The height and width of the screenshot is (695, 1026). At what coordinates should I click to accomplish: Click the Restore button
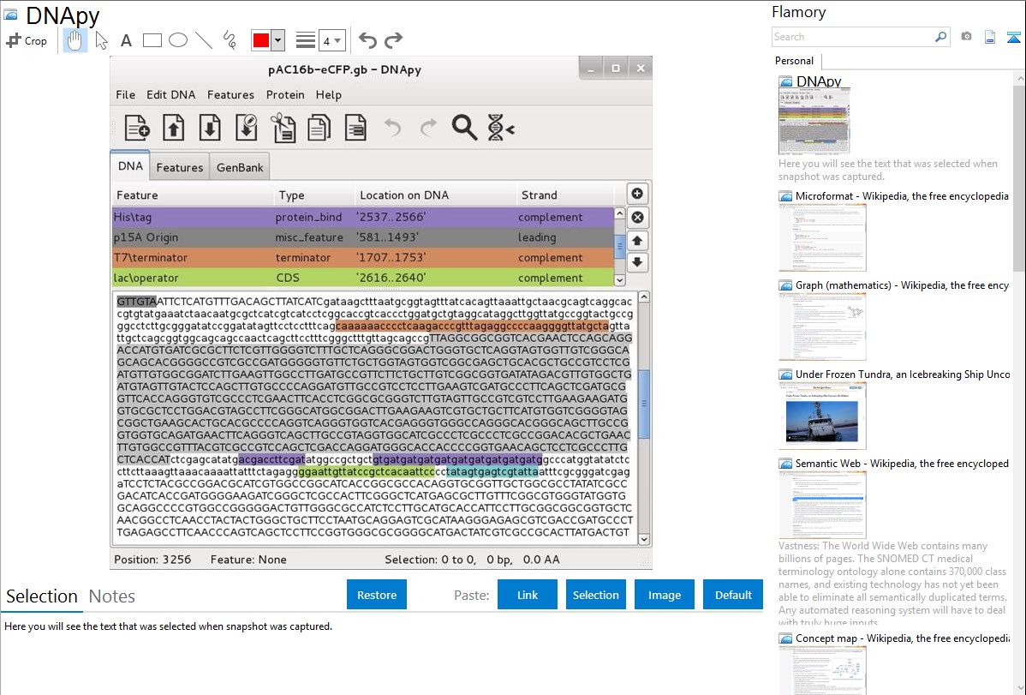pyautogui.click(x=377, y=595)
